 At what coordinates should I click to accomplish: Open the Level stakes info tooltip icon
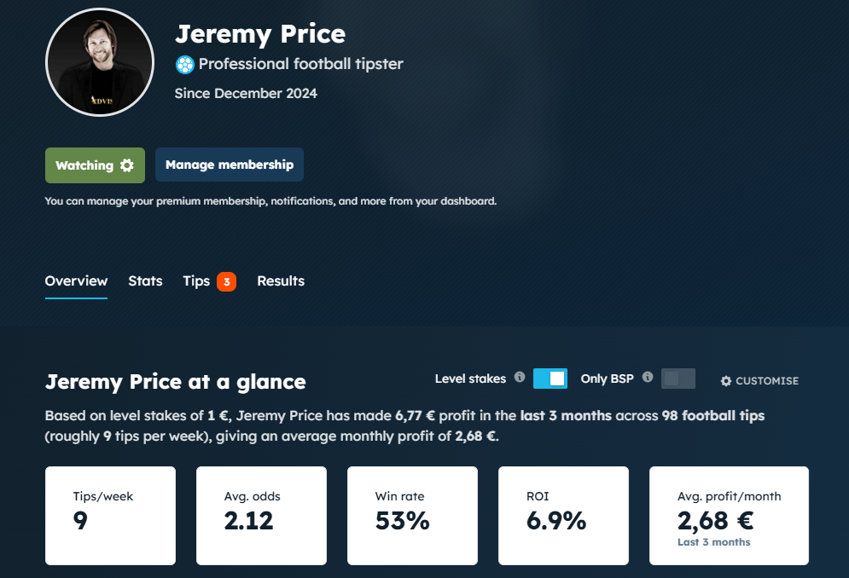[x=520, y=378]
